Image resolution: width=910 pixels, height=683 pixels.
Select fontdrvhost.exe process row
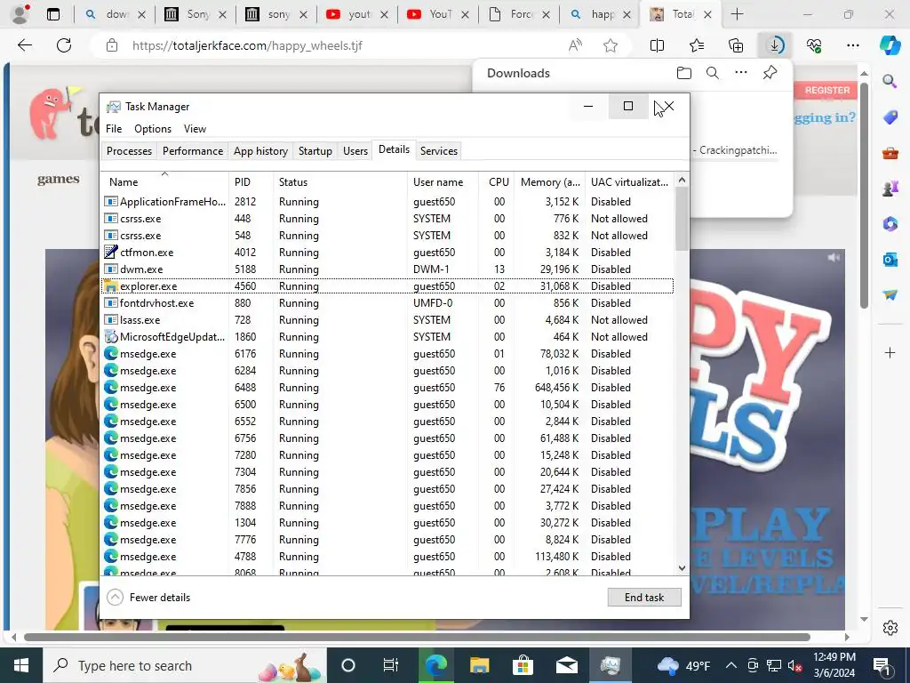387,303
